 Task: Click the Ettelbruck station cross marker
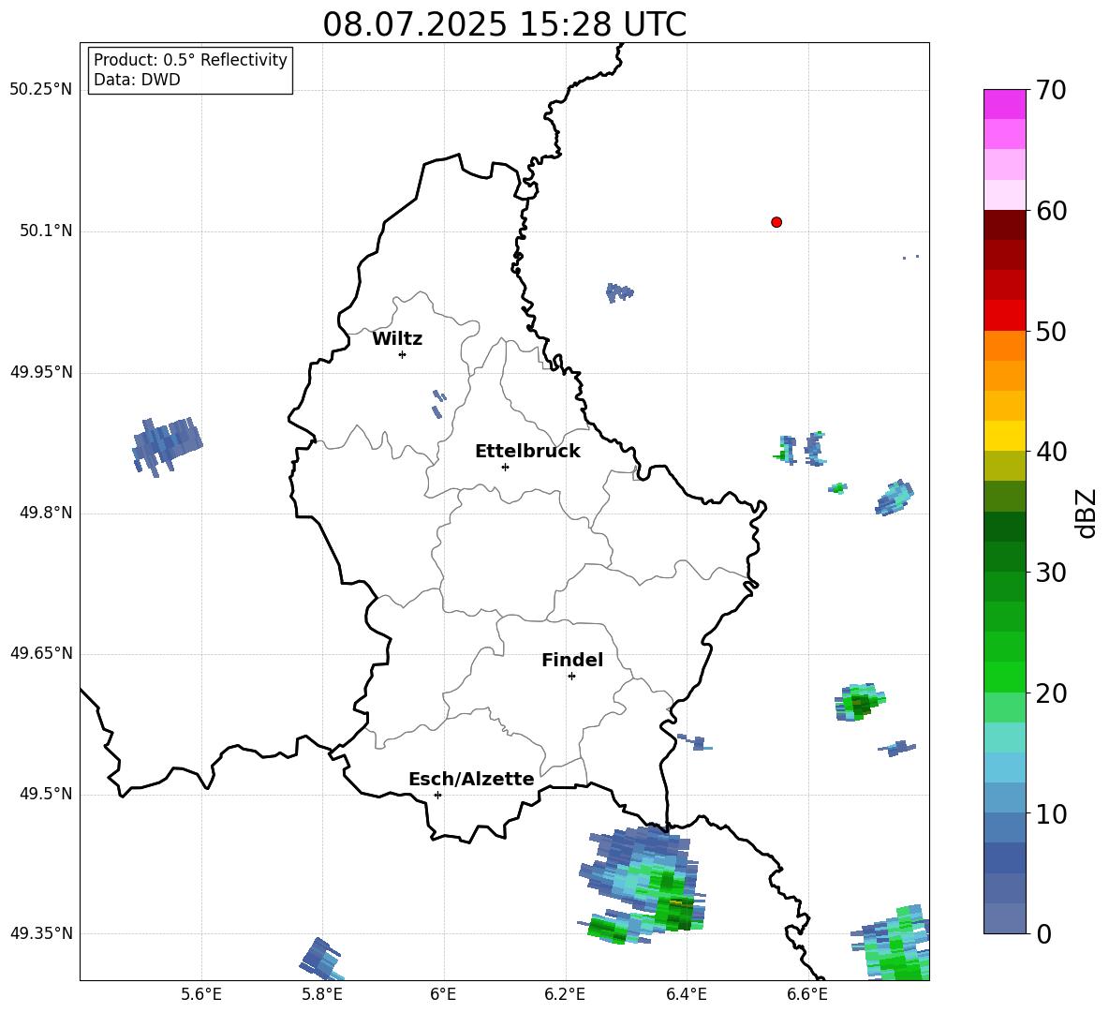pyautogui.click(x=505, y=467)
